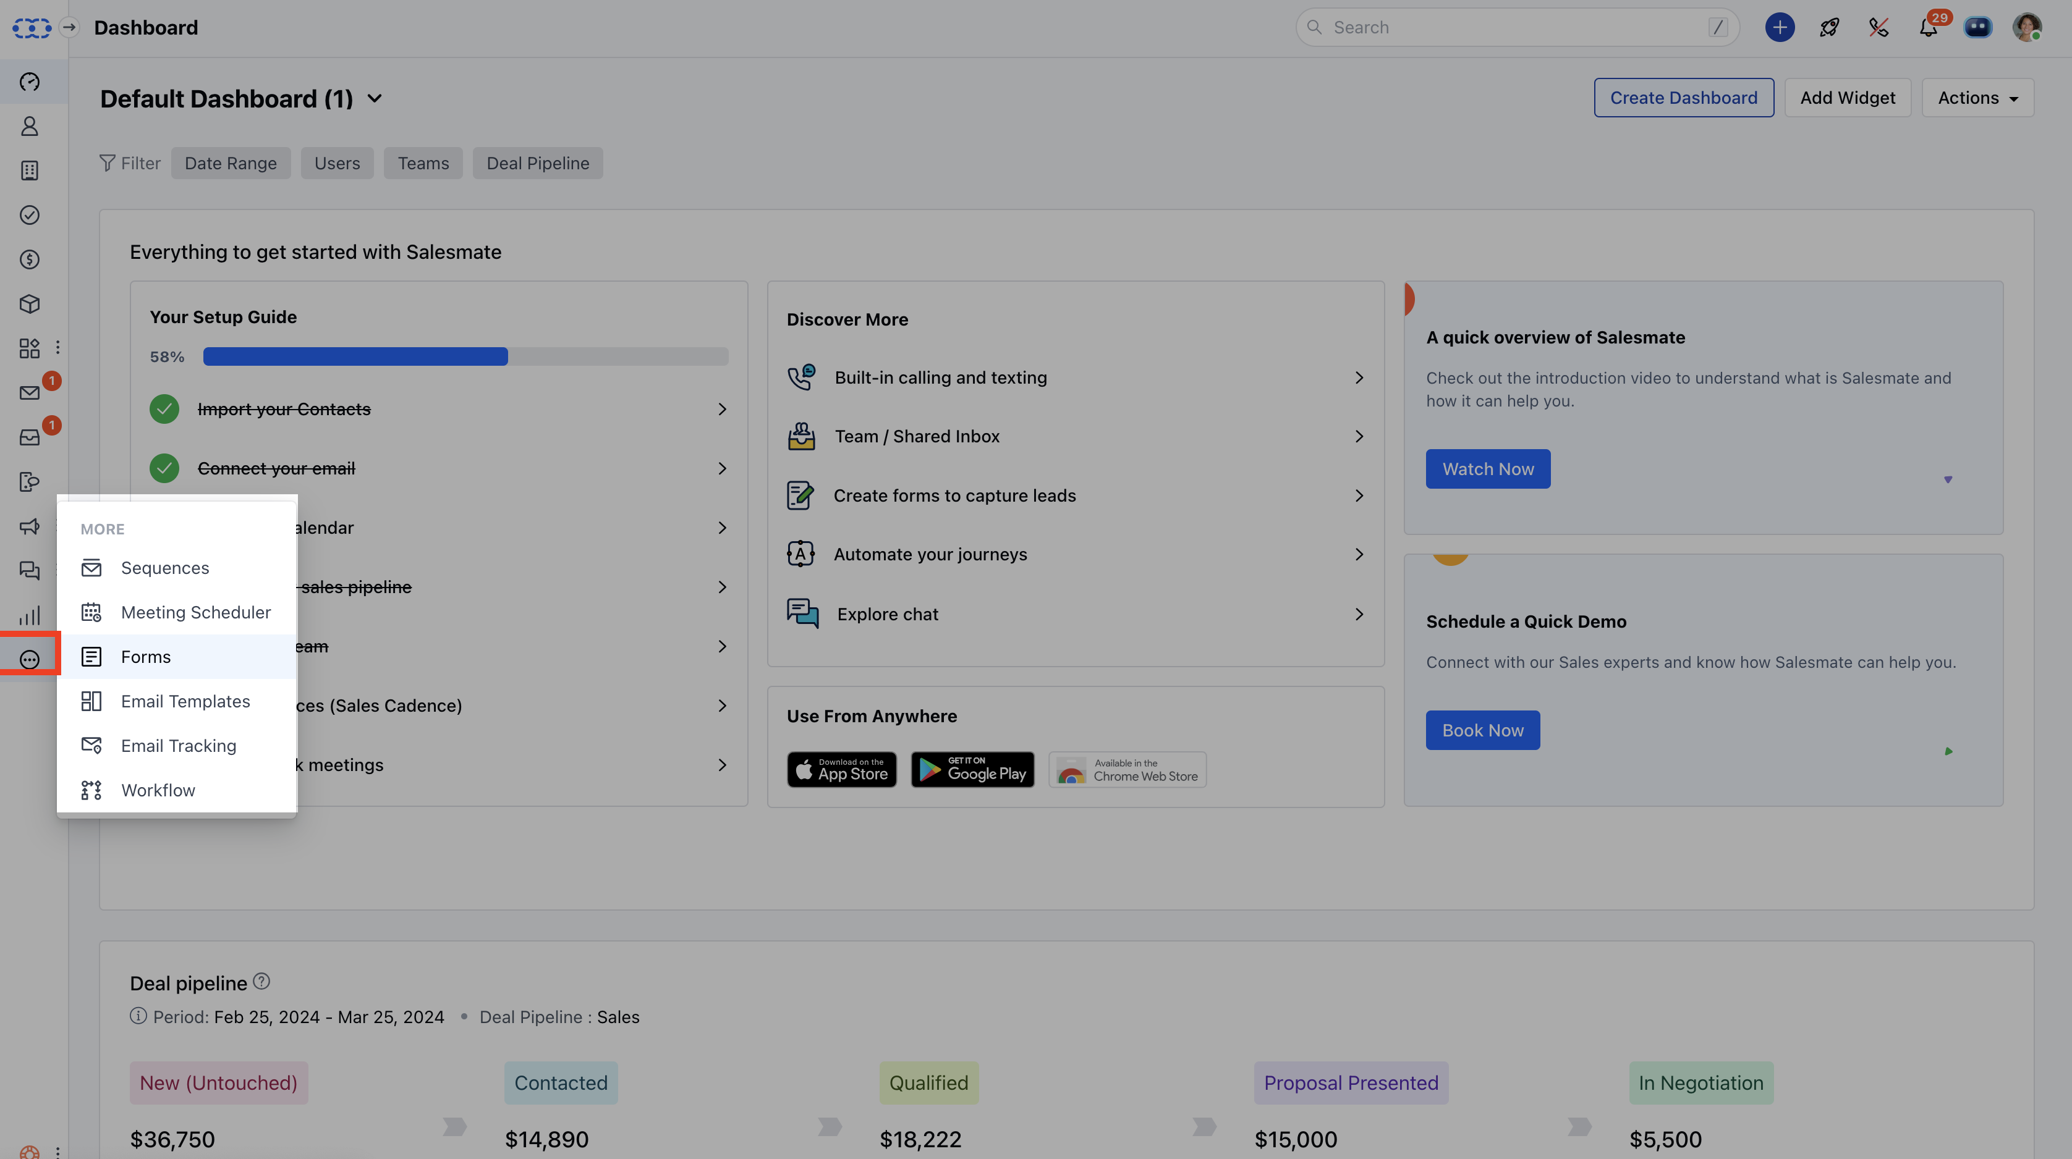
Task: Click the Contacted stage label
Action: coord(561,1082)
